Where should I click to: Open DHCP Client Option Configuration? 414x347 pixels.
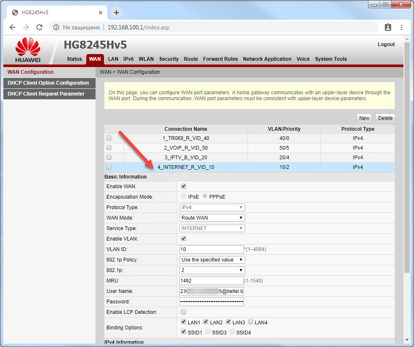pyautogui.click(x=48, y=83)
